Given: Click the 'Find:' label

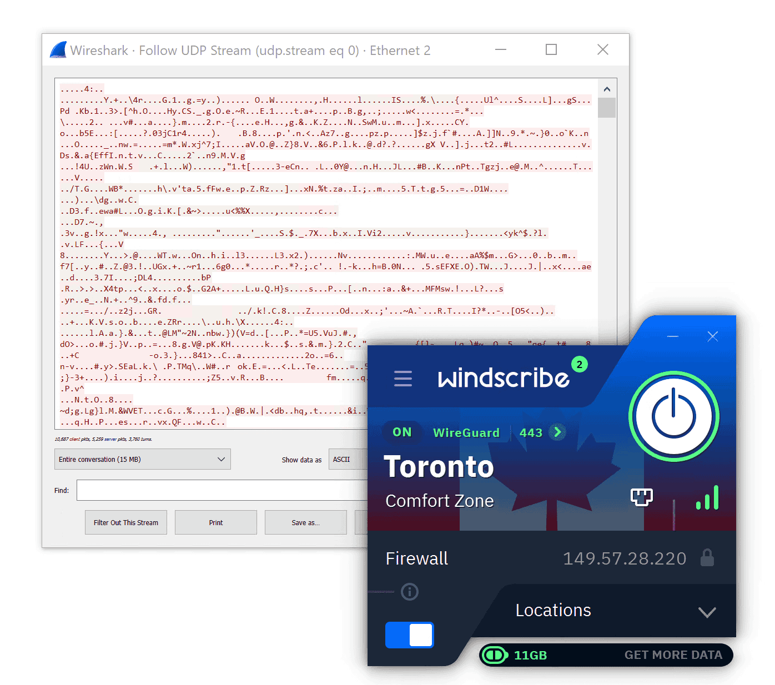Looking at the screenshot, I should click(x=62, y=491).
